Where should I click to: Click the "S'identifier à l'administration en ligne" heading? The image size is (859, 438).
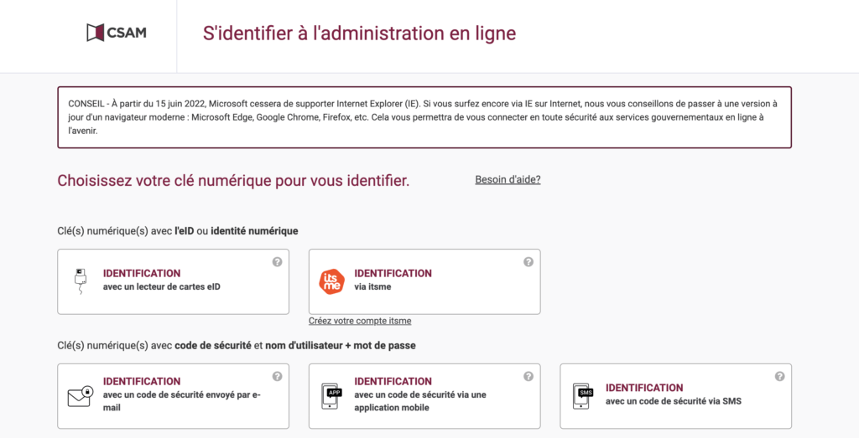point(359,33)
